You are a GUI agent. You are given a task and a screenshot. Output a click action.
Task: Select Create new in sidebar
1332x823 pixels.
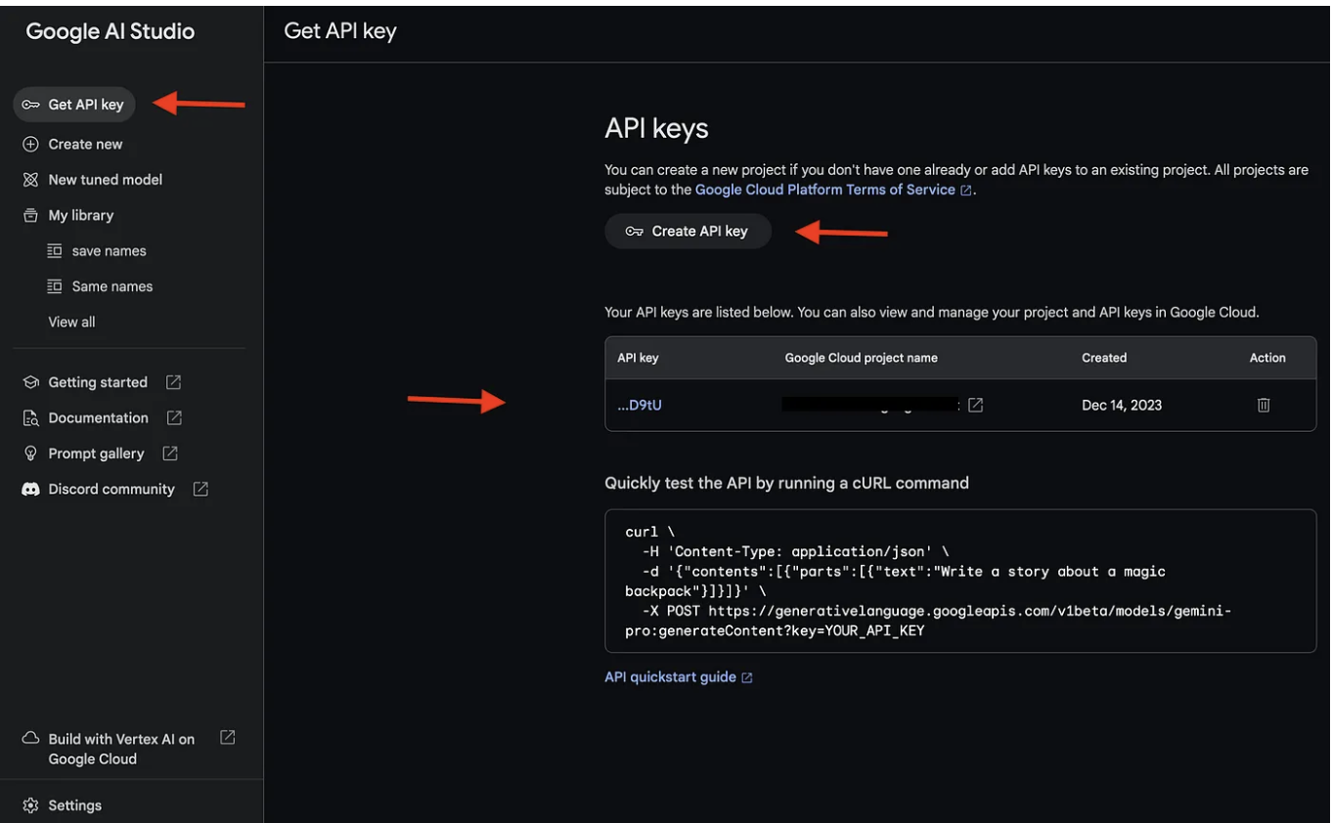pos(85,144)
